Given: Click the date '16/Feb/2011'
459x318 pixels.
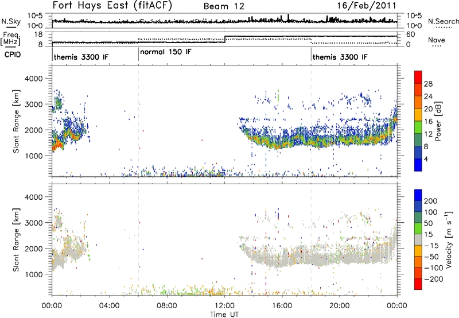Looking at the screenshot, I should [x=367, y=6].
